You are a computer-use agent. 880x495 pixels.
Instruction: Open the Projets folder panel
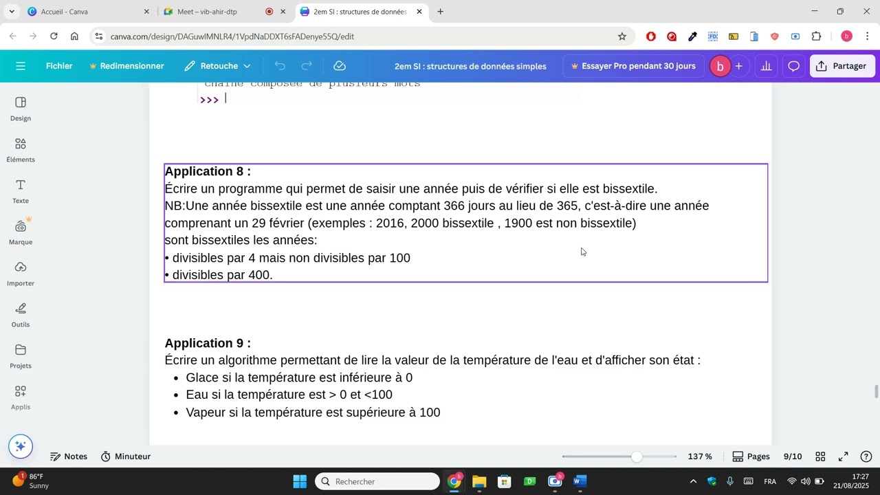(21, 356)
